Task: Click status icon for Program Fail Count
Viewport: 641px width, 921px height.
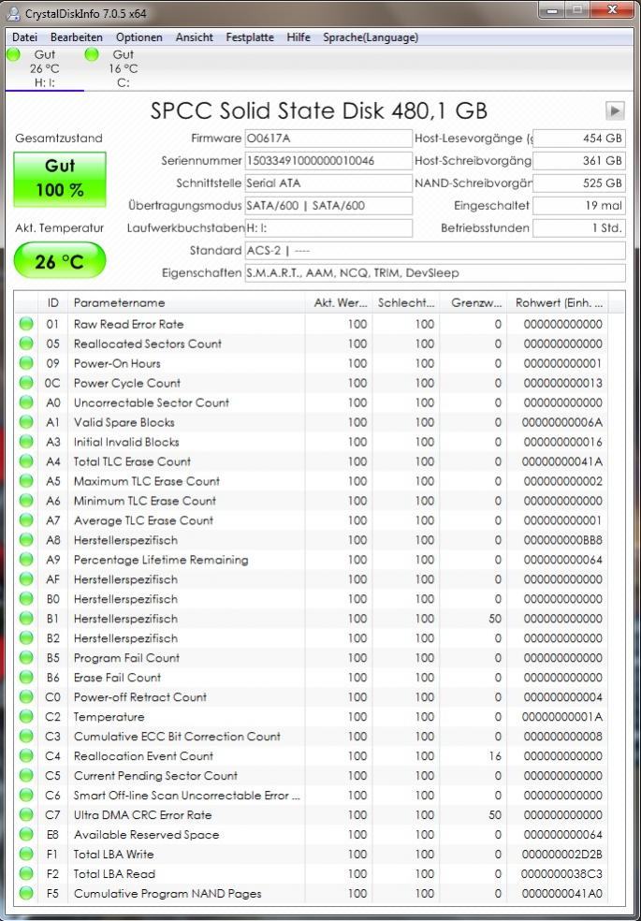Action: (26, 658)
